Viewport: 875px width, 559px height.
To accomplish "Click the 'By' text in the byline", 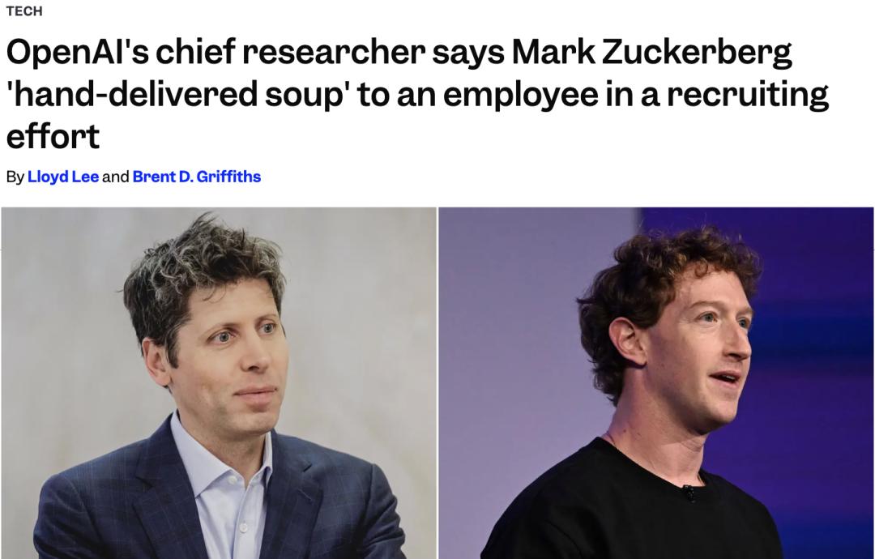I will coord(15,177).
